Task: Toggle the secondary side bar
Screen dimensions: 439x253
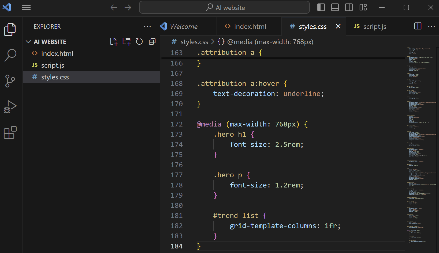Action: (x=349, y=7)
